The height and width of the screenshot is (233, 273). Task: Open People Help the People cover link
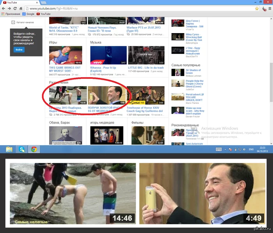point(195,84)
